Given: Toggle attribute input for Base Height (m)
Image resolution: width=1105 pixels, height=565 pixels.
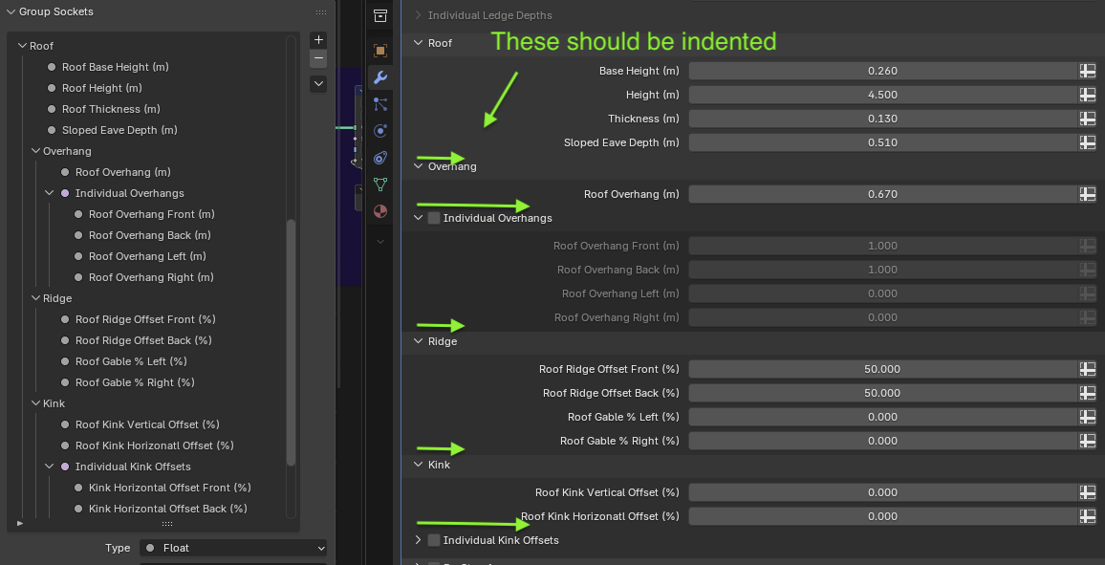Looking at the screenshot, I should click(1088, 71).
